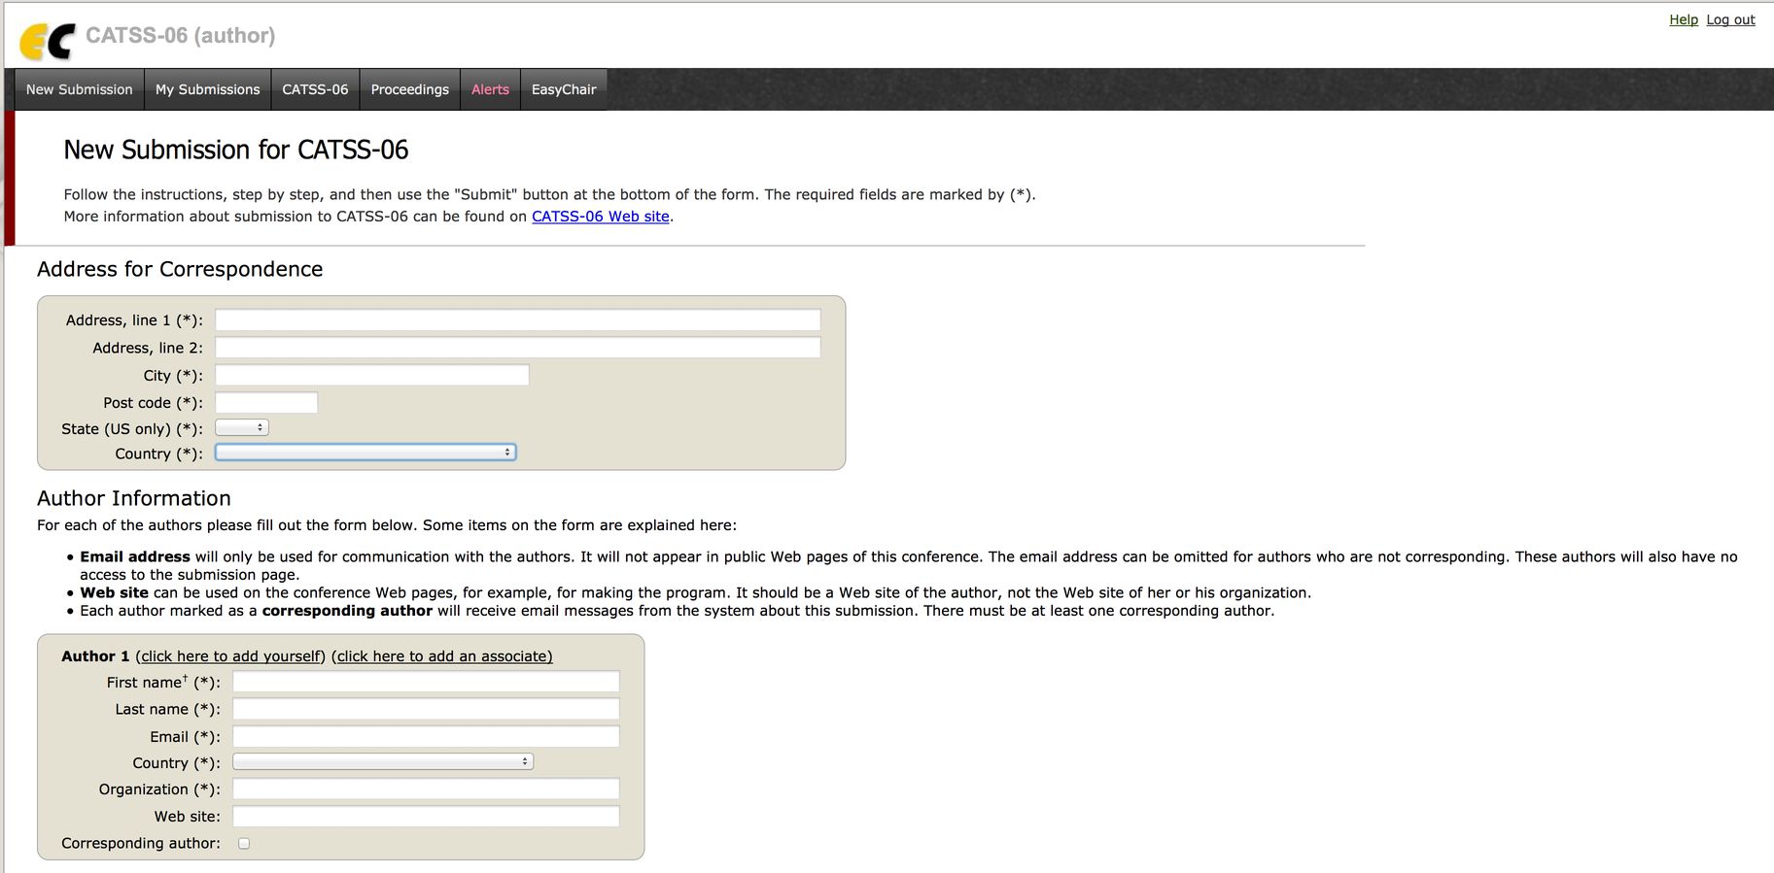Focus Author 1 First name field
This screenshot has height=873, width=1774.
426,682
